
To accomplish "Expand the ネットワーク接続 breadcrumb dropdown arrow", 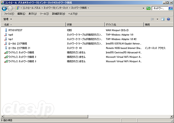I will [x=88, y=8].
